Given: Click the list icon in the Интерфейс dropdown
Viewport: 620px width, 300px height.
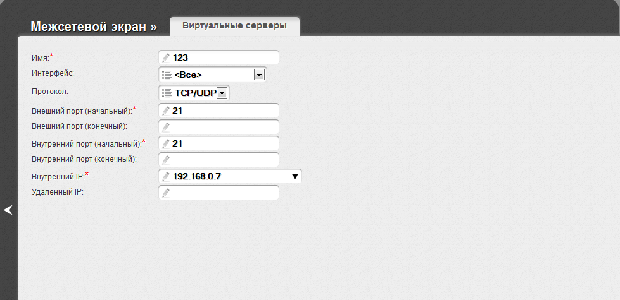Looking at the screenshot, I should [167, 75].
